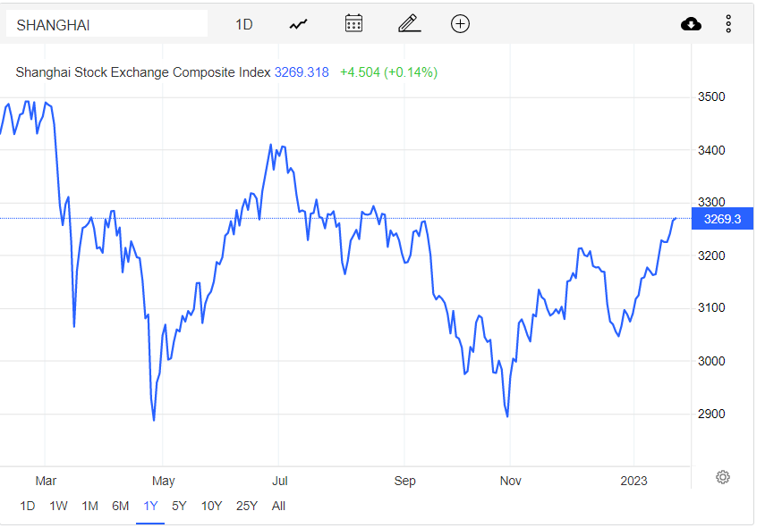The height and width of the screenshot is (528, 765).
Task: Click the 3500 price axis label
Action: [x=711, y=96]
